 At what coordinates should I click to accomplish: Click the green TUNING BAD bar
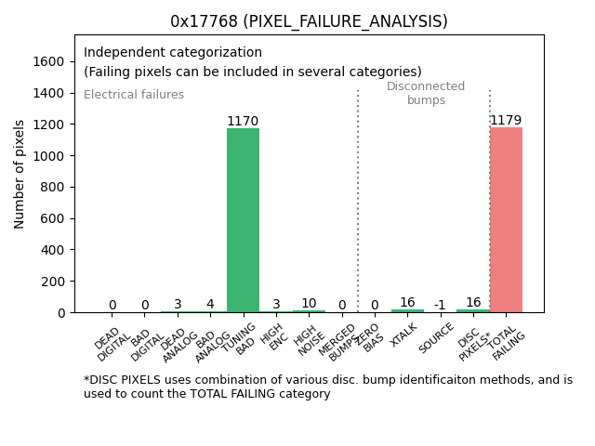coord(243,220)
